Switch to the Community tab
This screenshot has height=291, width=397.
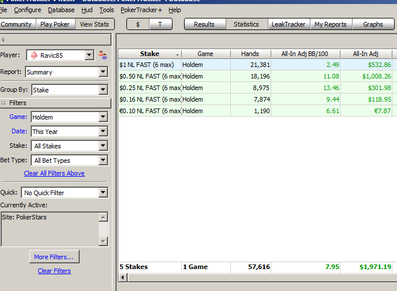pyautogui.click(x=17, y=24)
